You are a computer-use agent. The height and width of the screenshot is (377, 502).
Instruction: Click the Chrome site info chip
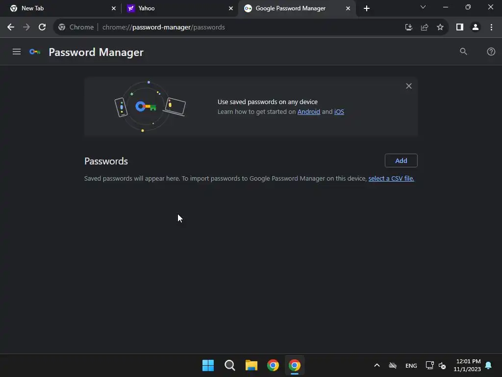76,27
